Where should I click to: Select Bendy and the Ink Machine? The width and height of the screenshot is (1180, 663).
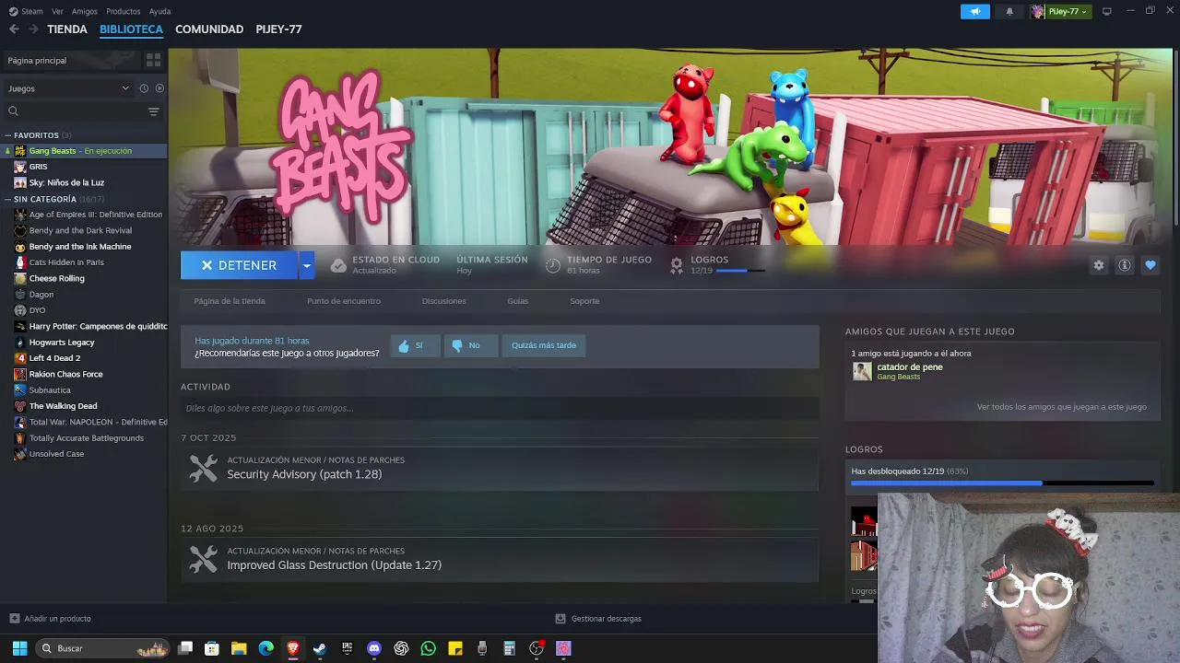click(x=83, y=247)
